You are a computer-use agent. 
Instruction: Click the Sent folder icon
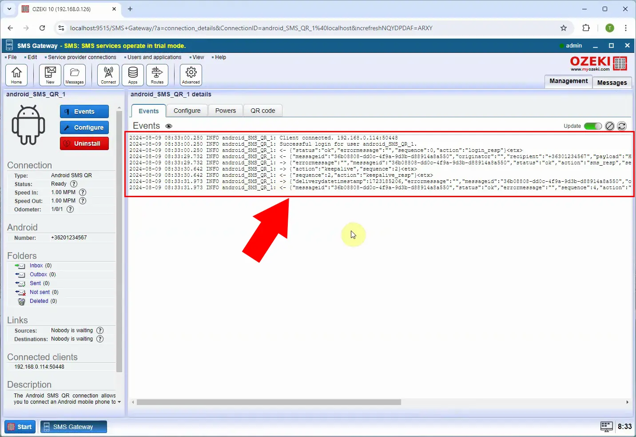[20, 284]
